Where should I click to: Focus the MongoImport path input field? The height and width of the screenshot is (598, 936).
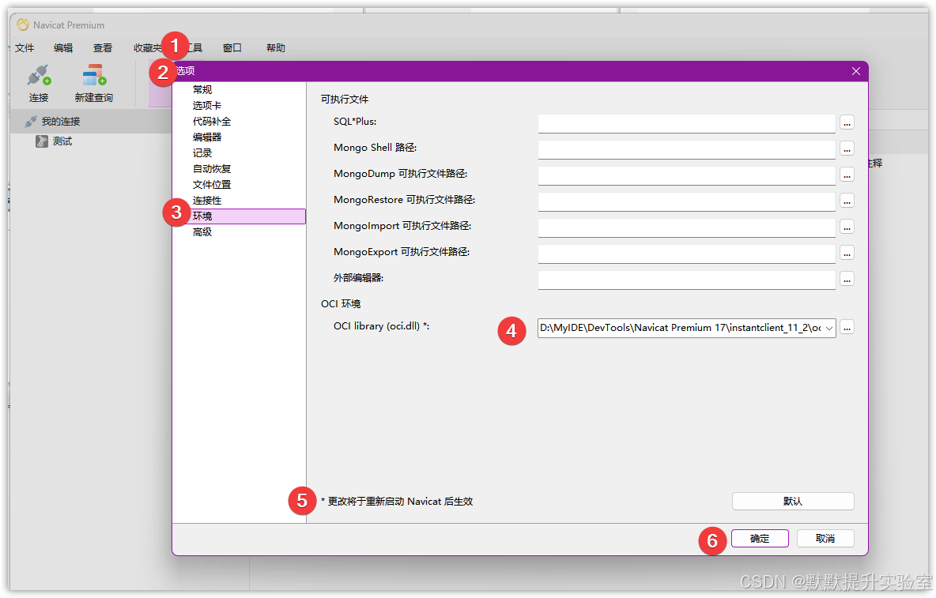pos(686,228)
